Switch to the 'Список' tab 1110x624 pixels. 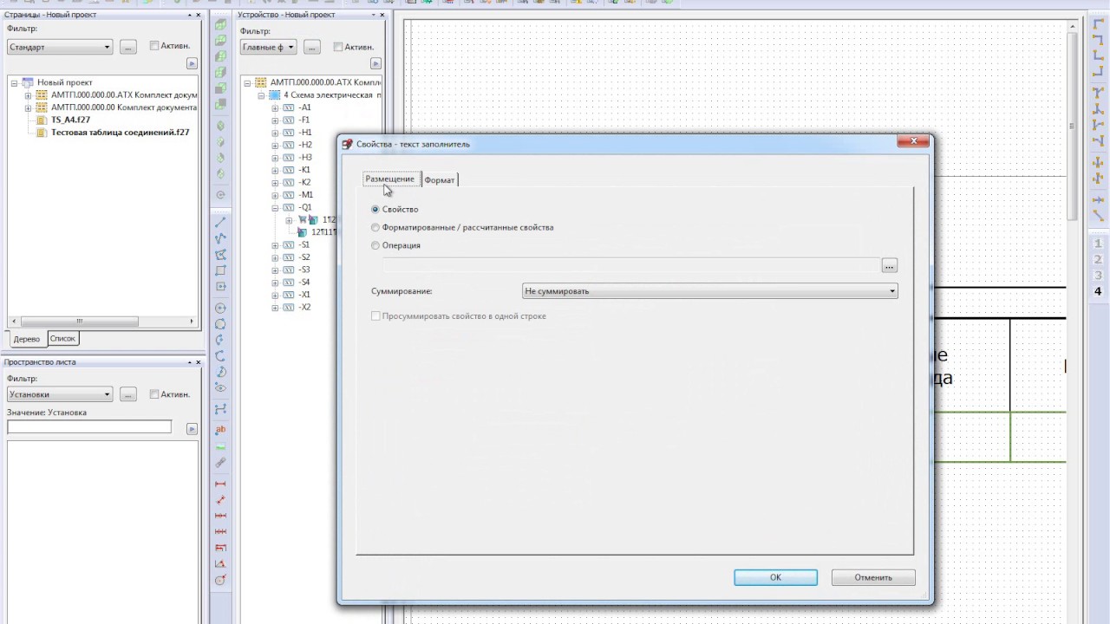(62, 338)
